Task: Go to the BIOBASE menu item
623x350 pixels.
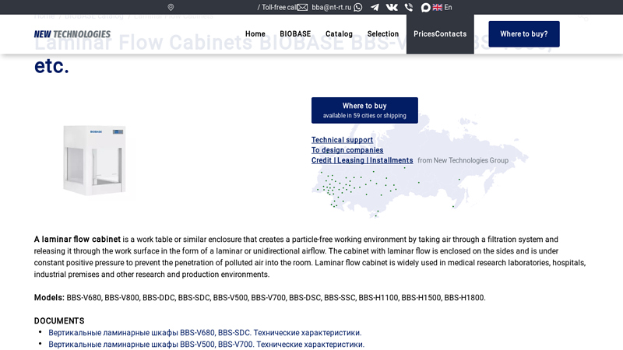Action: click(x=295, y=34)
